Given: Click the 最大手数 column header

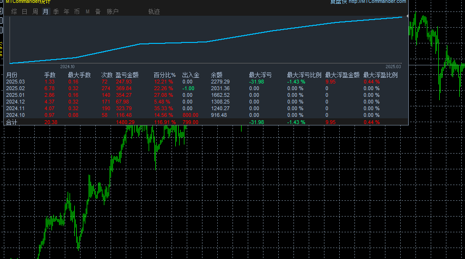Looking at the screenshot, I should pyautogui.click(x=79, y=75).
